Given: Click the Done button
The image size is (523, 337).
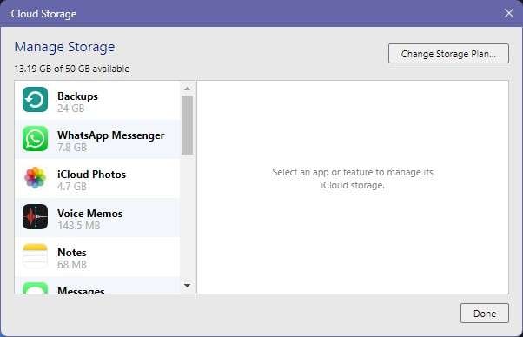Looking at the screenshot, I should (x=485, y=313).
